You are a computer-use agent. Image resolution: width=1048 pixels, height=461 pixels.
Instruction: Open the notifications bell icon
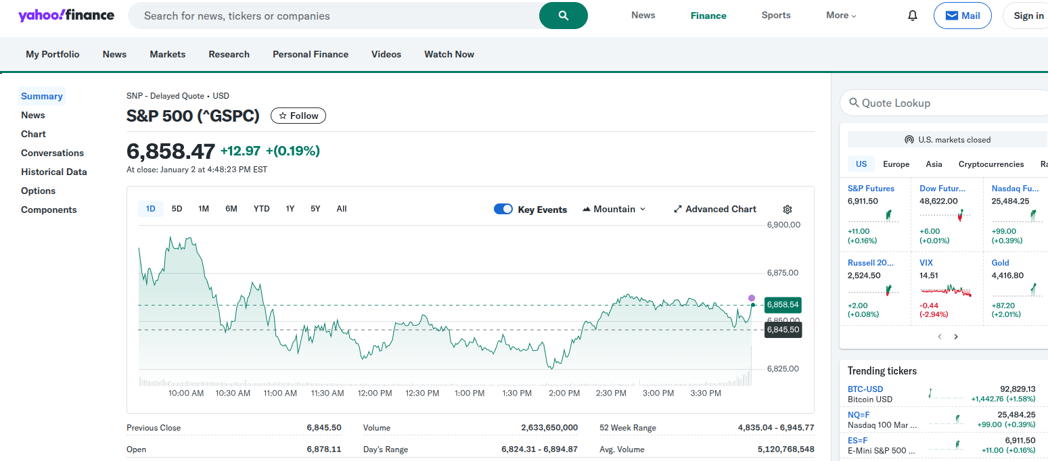(x=913, y=16)
